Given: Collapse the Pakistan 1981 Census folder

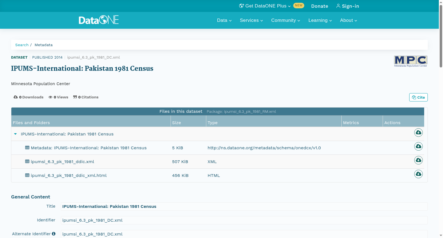Looking at the screenshot, I should click(x=16, y=134).
